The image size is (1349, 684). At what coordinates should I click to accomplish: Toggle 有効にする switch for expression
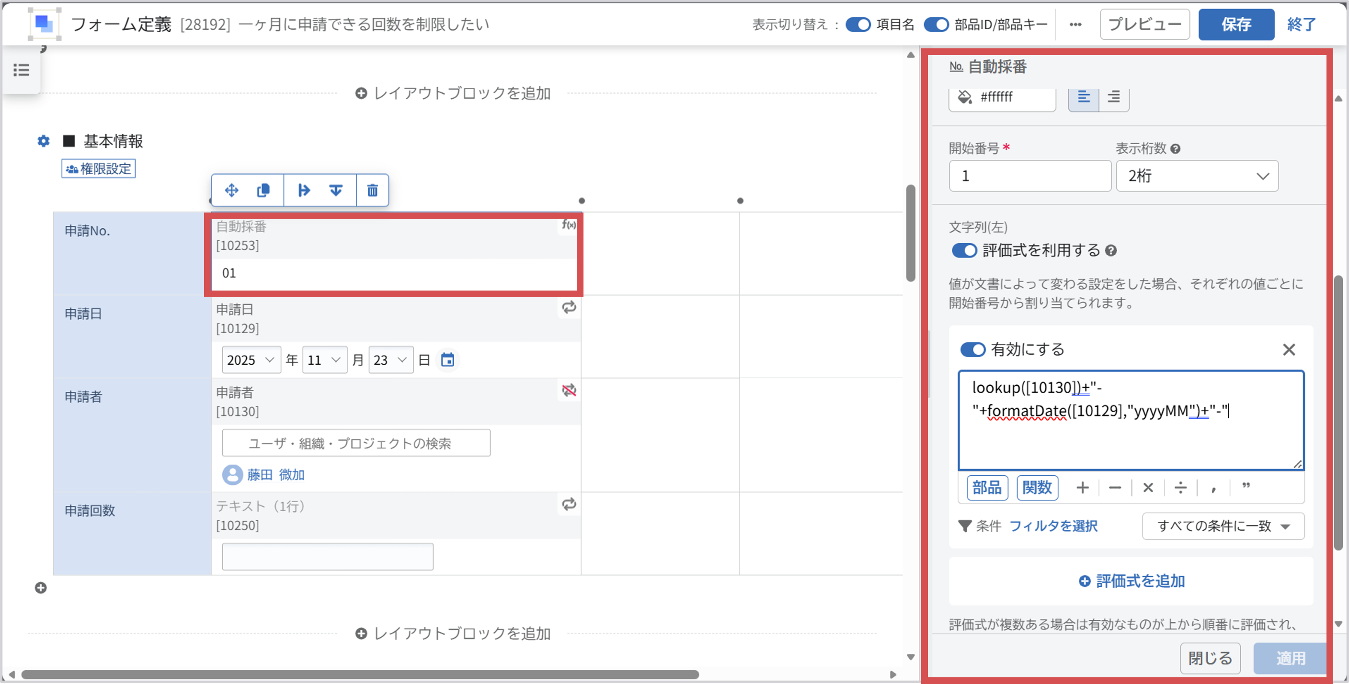click(x=973, y=349)
